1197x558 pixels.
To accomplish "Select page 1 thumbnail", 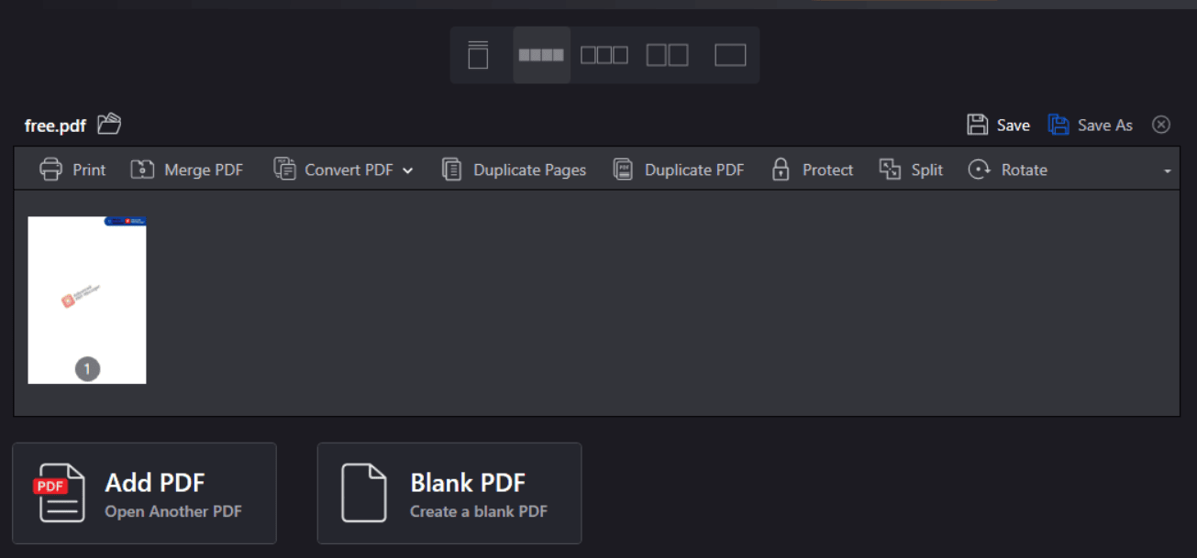I will [86, 300].
